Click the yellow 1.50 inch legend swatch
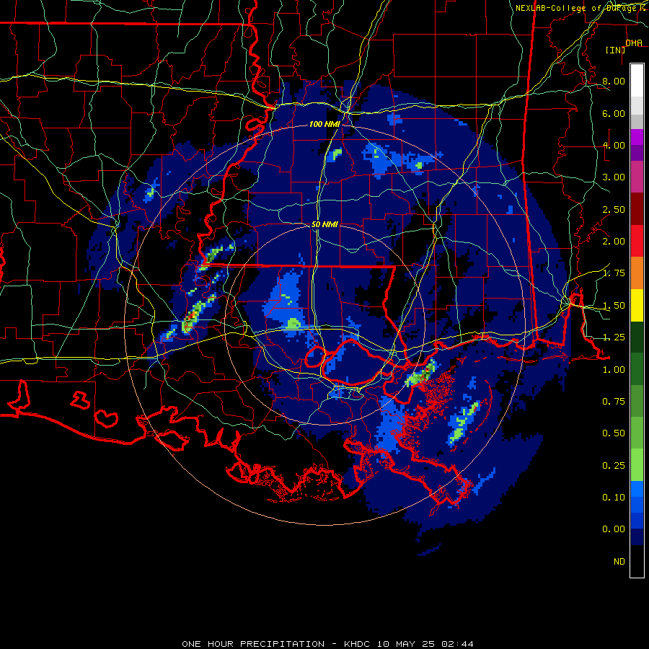Screen dimensions: 649x649 click(x=637, y=305)
